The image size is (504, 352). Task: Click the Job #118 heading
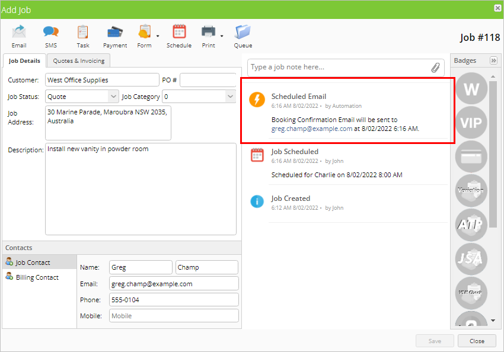pyautogui.click(x=480, y=37)
